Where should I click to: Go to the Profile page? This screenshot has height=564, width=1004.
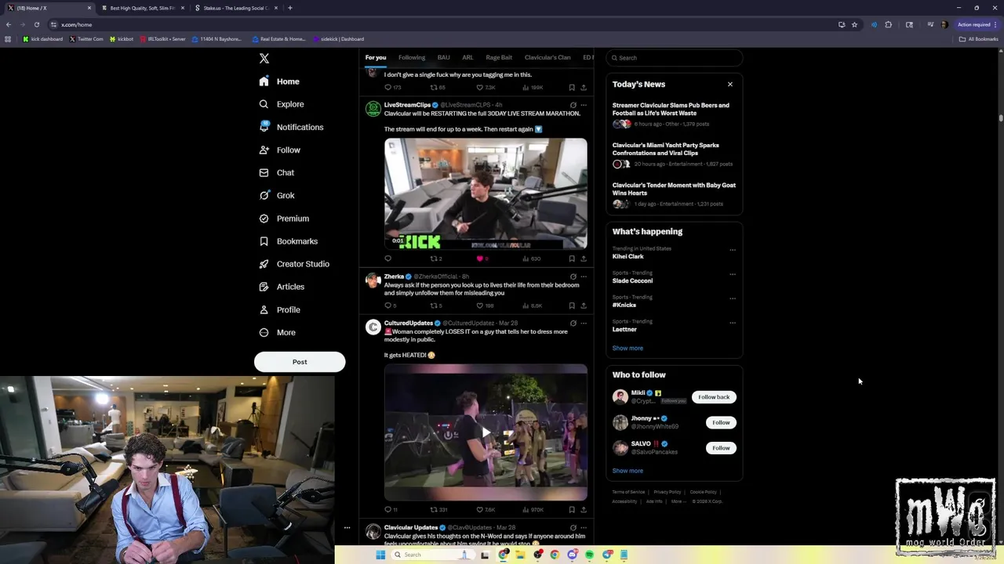[x=279, y=309]
